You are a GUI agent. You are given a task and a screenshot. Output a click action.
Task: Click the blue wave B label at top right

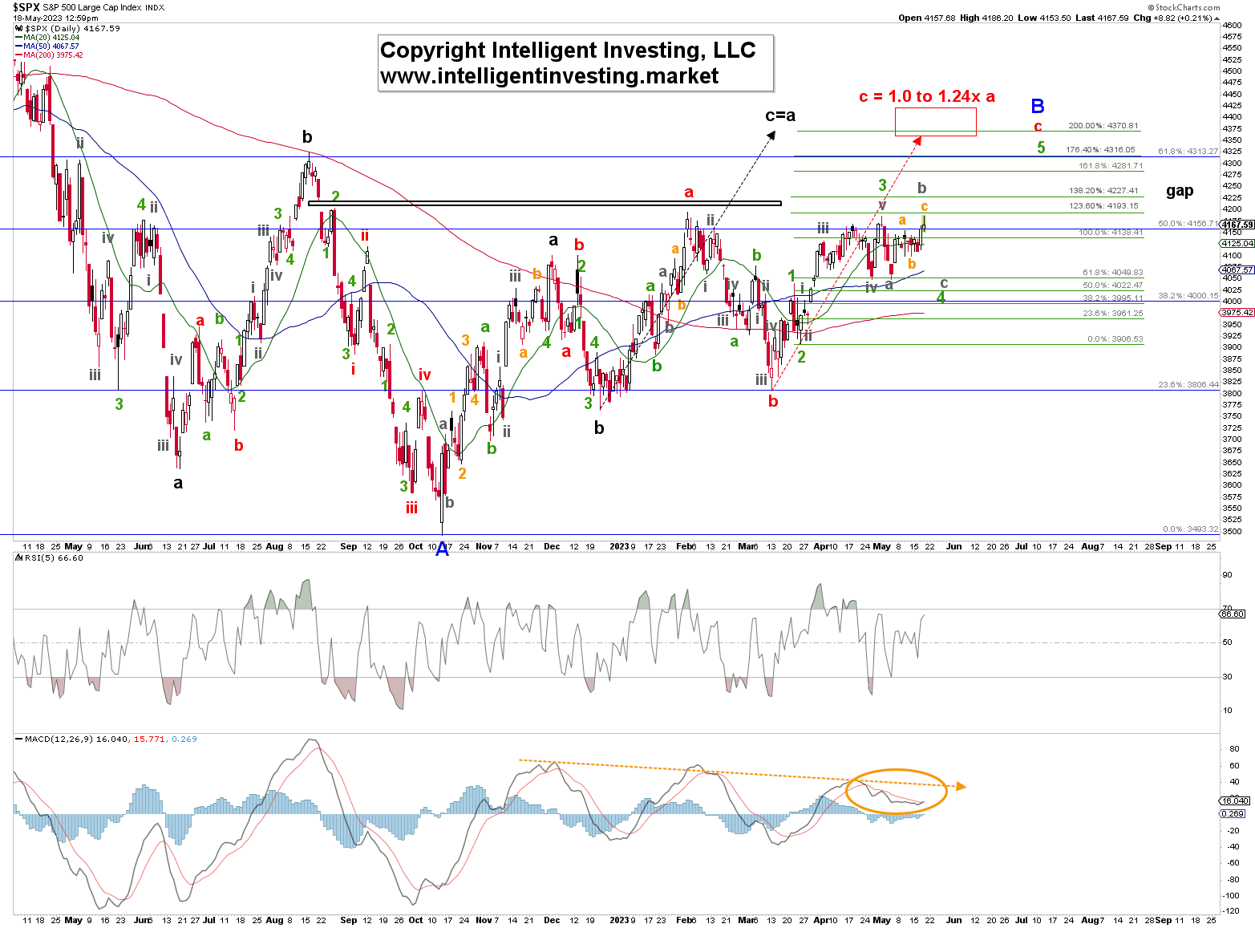tap(1037, 106)
